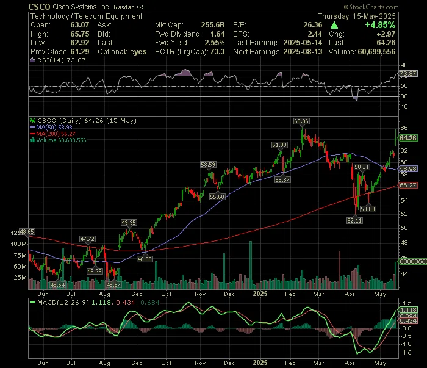Click the 58.21 April high label
Image resolution: width=427 pixels, height=368 pixels.
click(362, 167)
